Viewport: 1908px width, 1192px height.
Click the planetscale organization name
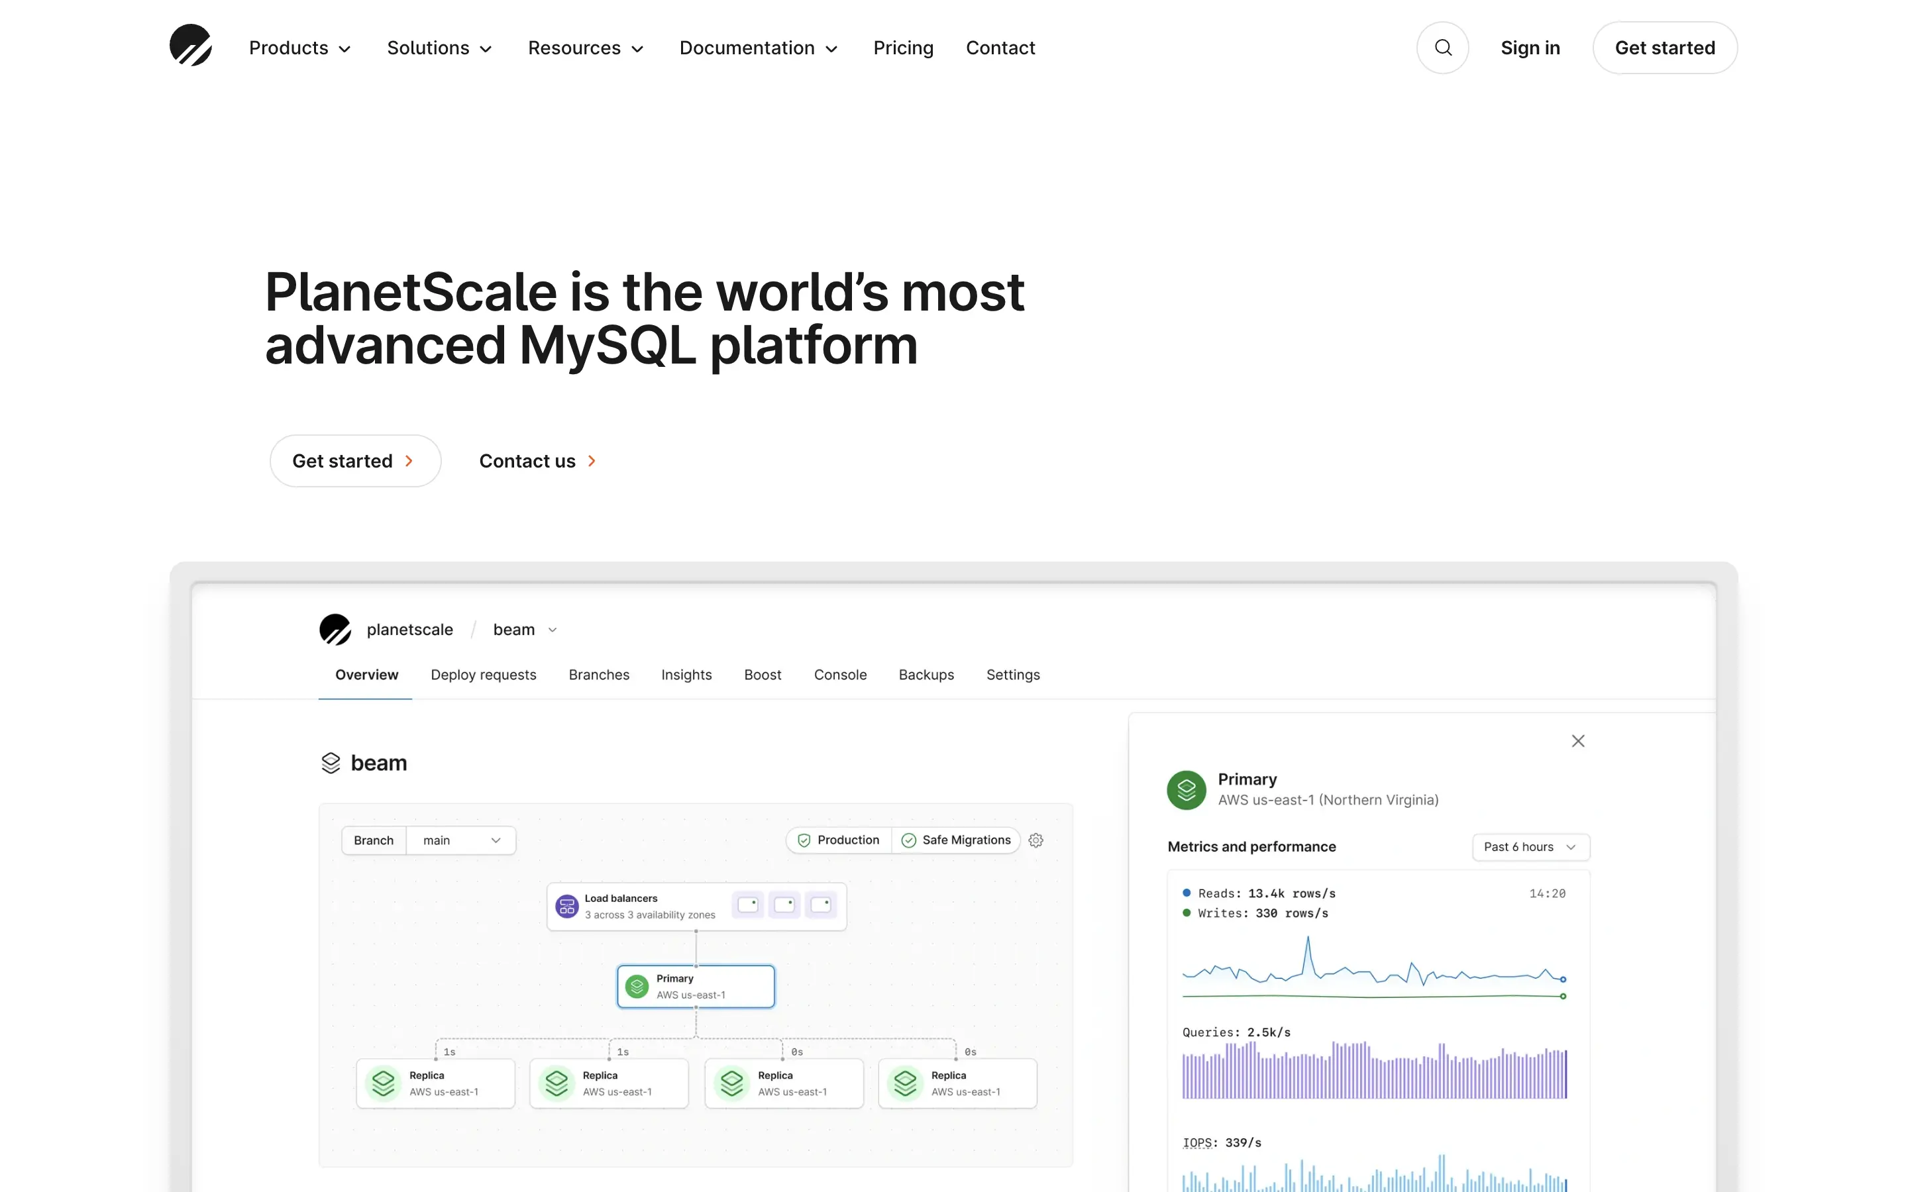[409, 630]
